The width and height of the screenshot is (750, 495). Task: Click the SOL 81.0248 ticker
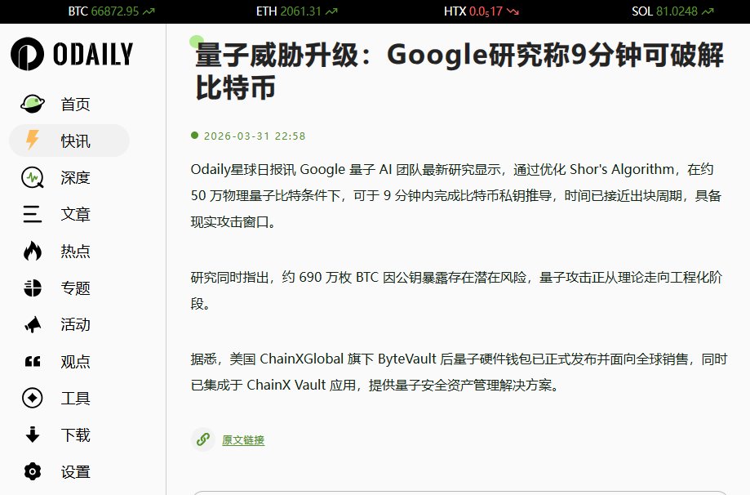tap(672, 11)
